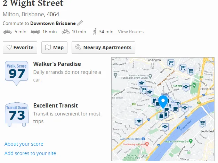Open the About your score link

point(24,144)
